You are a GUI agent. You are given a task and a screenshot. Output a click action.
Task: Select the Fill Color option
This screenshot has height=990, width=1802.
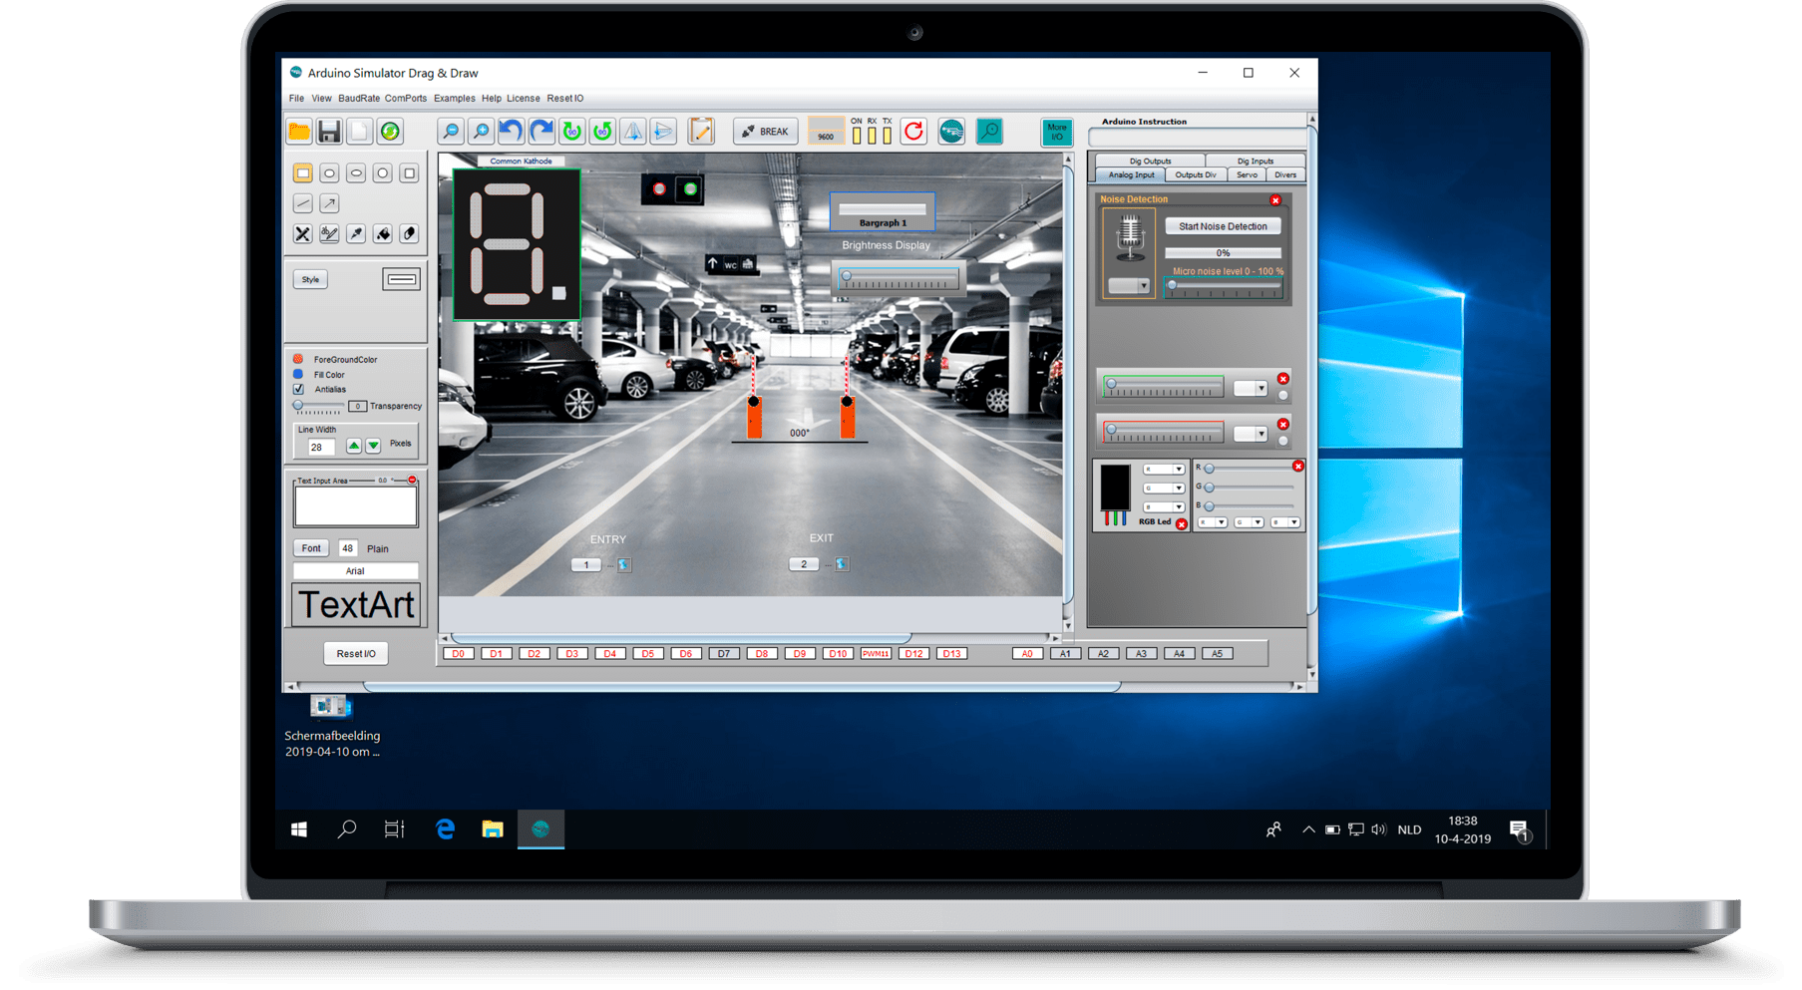[297, 375]
